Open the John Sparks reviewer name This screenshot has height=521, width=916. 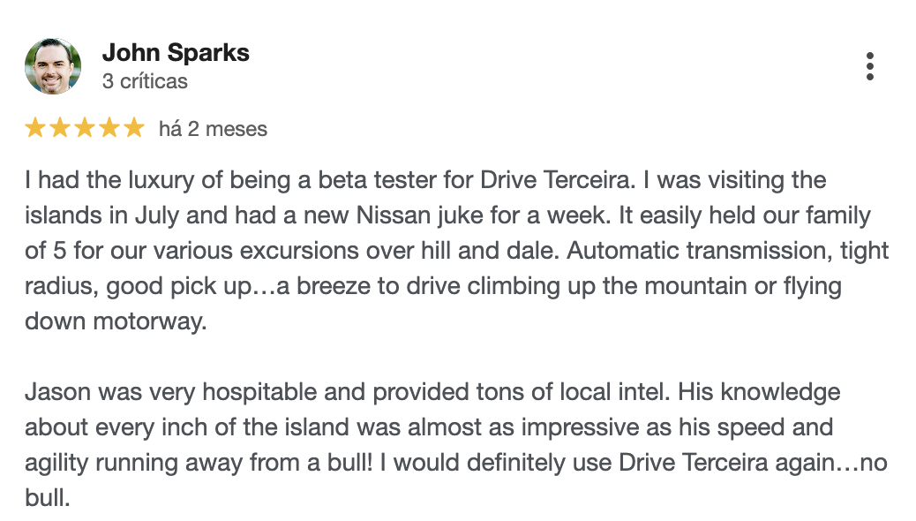(x=176, y=53)
